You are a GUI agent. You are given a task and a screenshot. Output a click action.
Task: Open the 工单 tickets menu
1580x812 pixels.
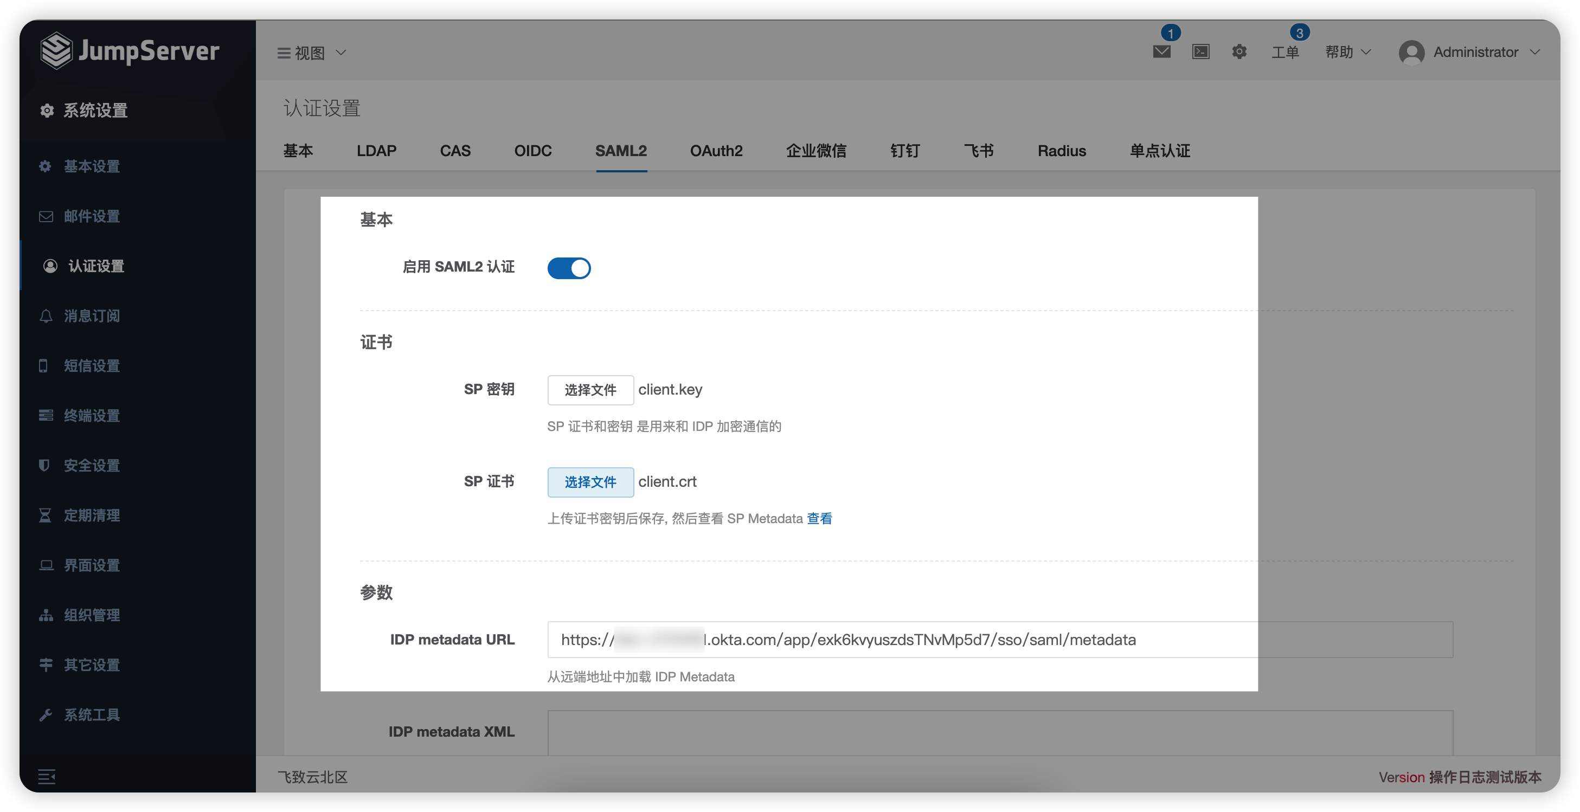pos(1285,53)
